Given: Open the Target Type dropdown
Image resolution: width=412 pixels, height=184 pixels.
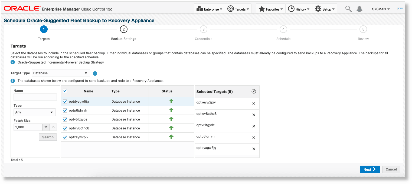Looking at the screenshot, I should (61, 73).
